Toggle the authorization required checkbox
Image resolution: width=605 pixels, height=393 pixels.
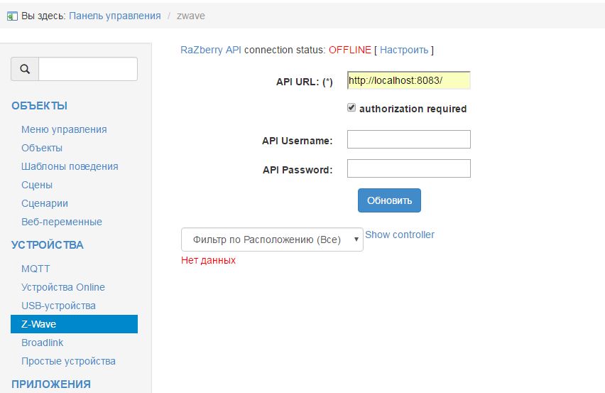click(351, 108)
